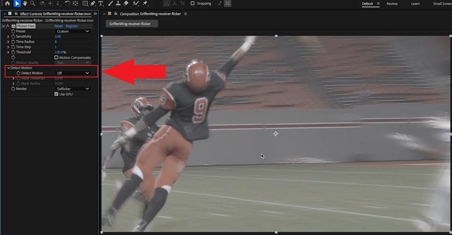452x235 pixels.
Task: Select the Zoom magnifier tool
Action: tap(33, 3)
